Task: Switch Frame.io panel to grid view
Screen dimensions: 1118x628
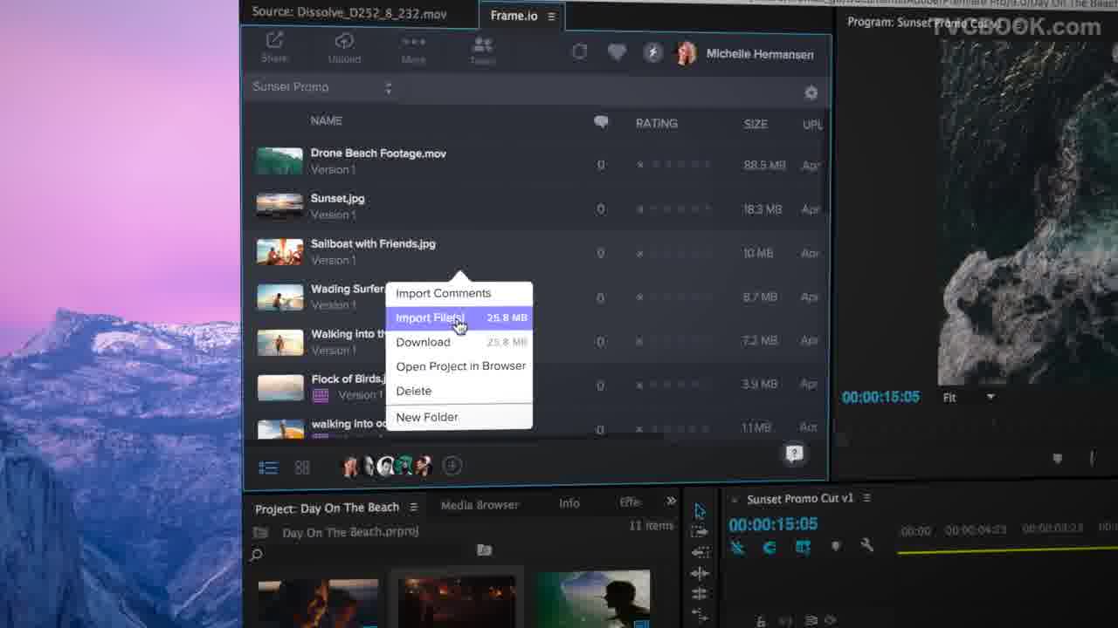Action: click(x=302, y=468)
